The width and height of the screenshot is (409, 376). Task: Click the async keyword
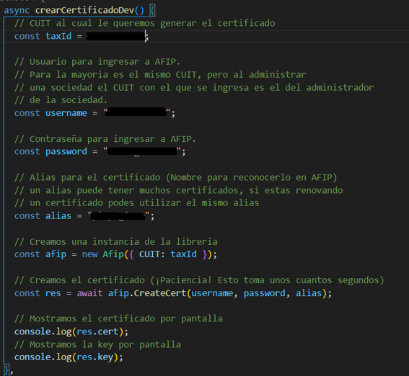click(17, 11)
